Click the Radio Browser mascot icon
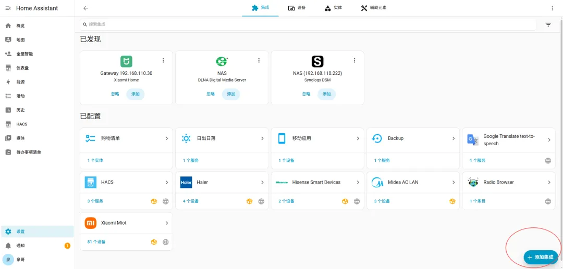Screen dimensions: 563x269 473,182
